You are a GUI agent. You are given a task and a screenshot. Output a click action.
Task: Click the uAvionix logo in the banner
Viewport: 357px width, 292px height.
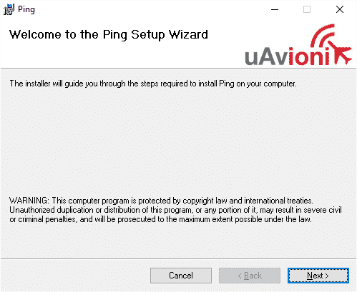(298, 44)
